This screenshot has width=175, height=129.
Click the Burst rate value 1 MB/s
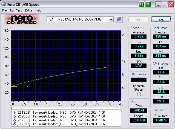tap(161, 120)
